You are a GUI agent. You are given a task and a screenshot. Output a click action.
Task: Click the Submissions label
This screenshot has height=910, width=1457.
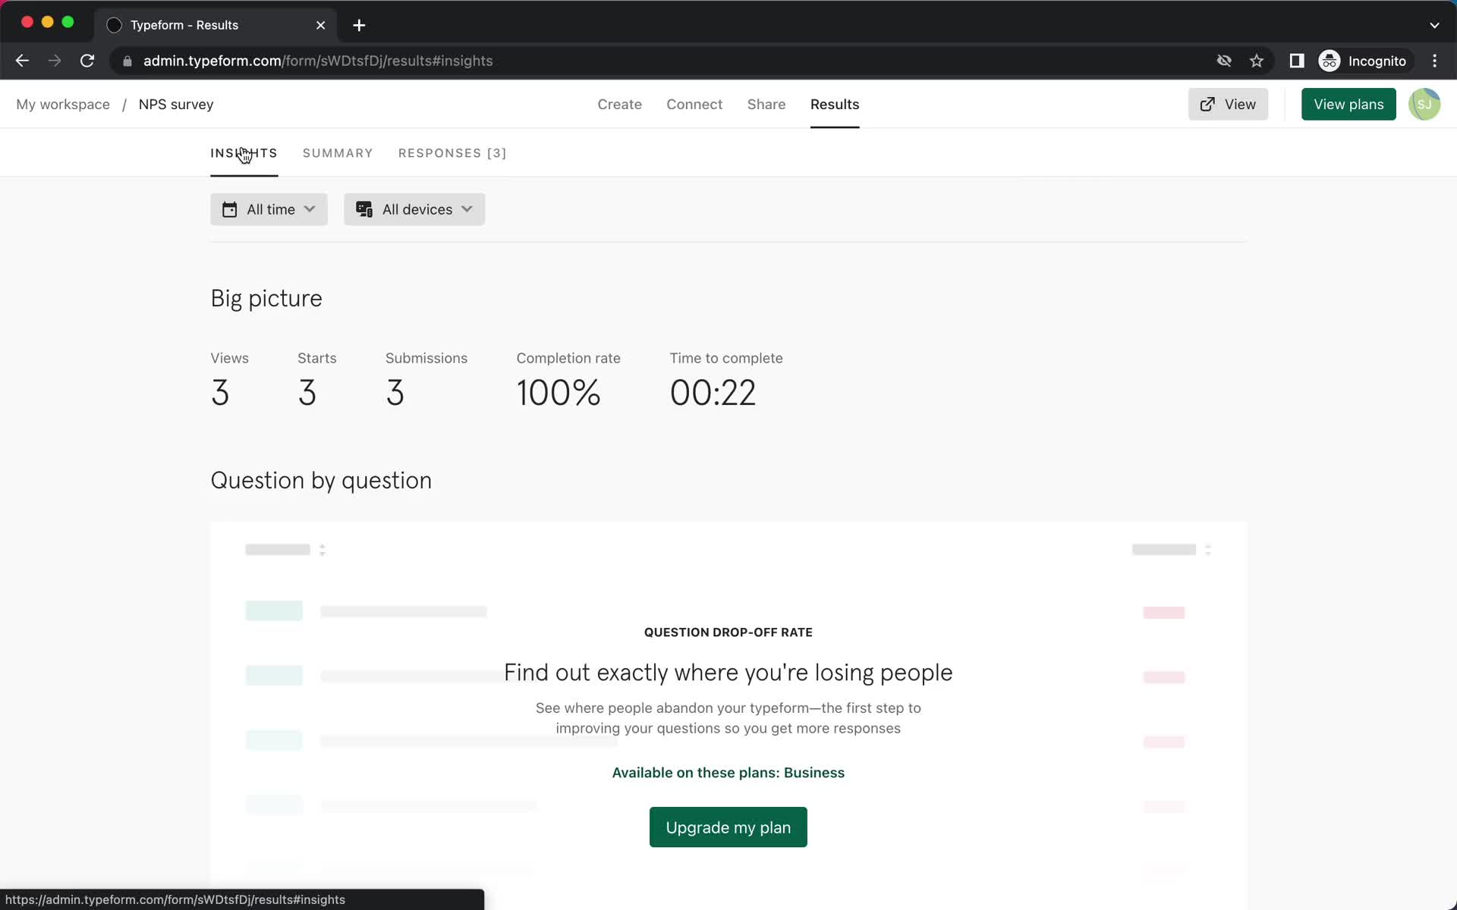[x=426, y=358]
